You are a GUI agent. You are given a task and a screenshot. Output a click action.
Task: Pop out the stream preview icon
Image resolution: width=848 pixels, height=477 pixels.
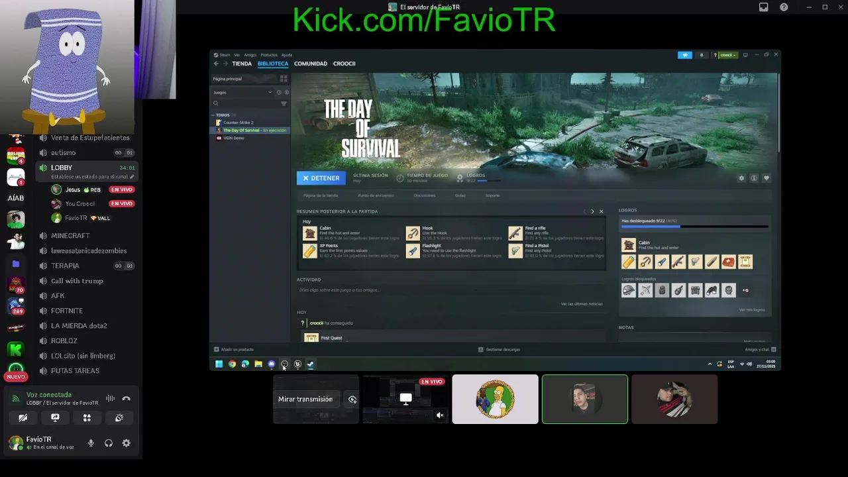pyautogui.click(x=352, y=399)
